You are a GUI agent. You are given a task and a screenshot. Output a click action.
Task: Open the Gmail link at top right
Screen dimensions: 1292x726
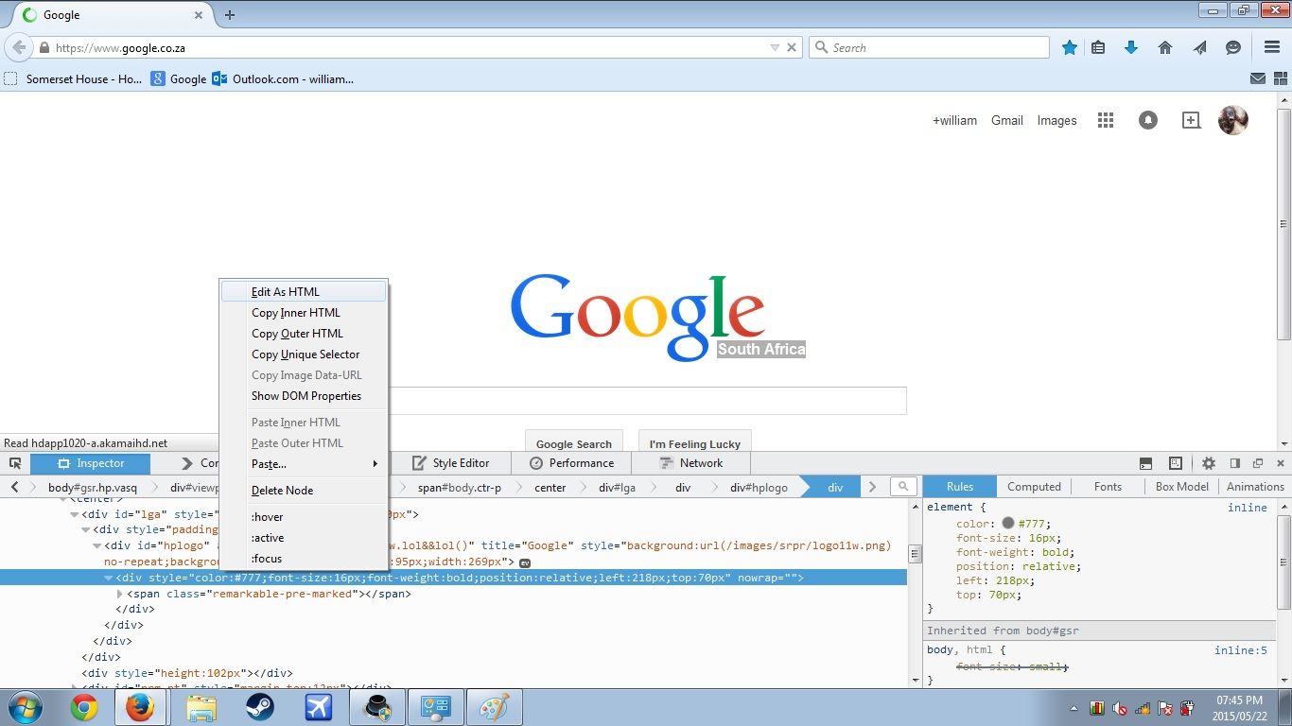1006,120
